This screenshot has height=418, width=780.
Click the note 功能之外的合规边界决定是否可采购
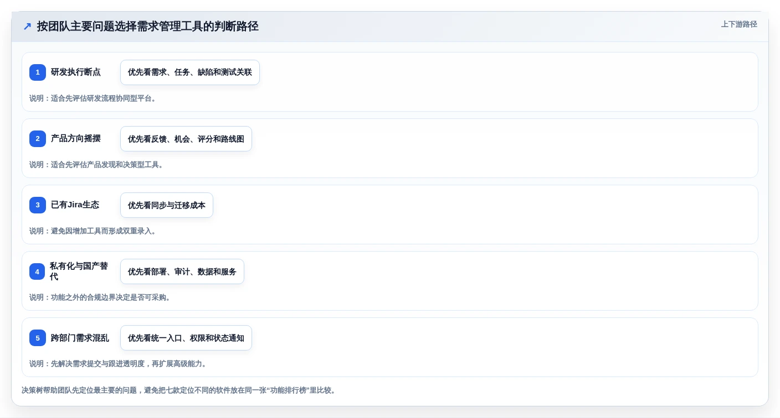100,297
